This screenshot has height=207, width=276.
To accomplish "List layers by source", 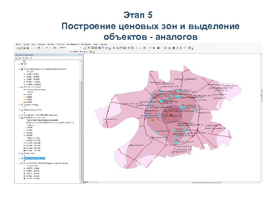I will coord(20,58).
